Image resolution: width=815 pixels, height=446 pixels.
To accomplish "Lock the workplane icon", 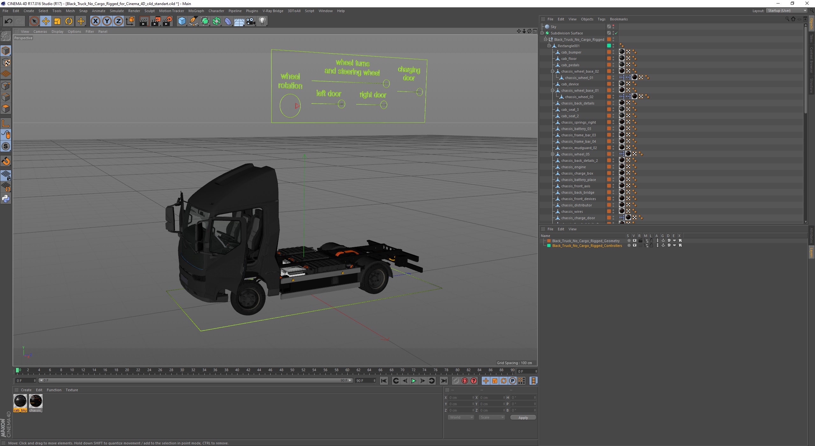I will pyautogui.click(x=6, y=175).
